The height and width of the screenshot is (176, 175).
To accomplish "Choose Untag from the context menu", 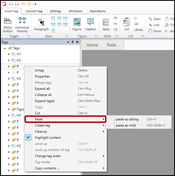I will pyautogui.click(x=65, y=70).
